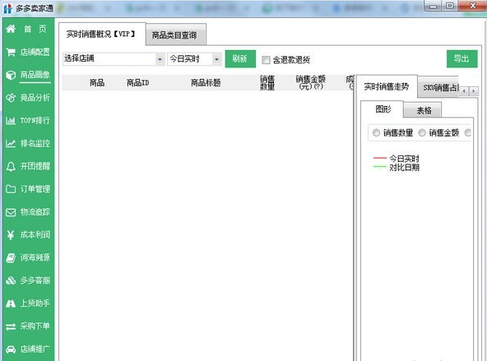Open the home page house icon

11,29
